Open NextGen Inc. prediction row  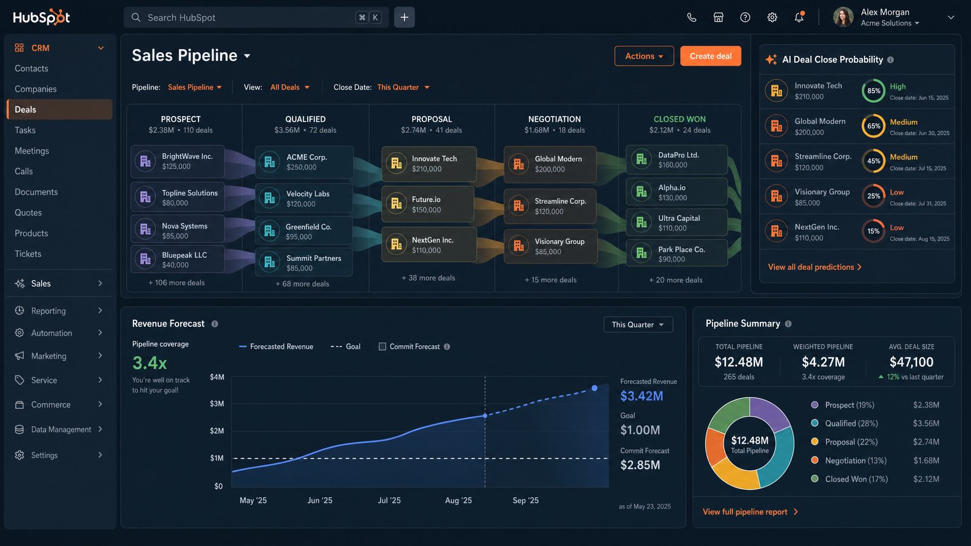point(857,232)
